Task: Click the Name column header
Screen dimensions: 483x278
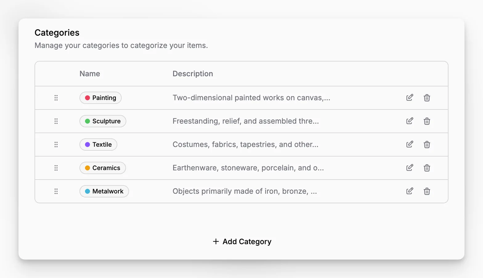Action: [90, 74]
